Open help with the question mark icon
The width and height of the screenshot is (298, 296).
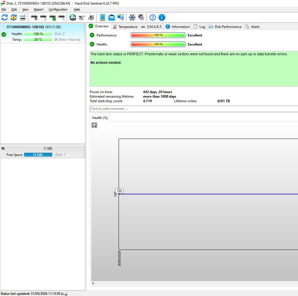(153, 17)
